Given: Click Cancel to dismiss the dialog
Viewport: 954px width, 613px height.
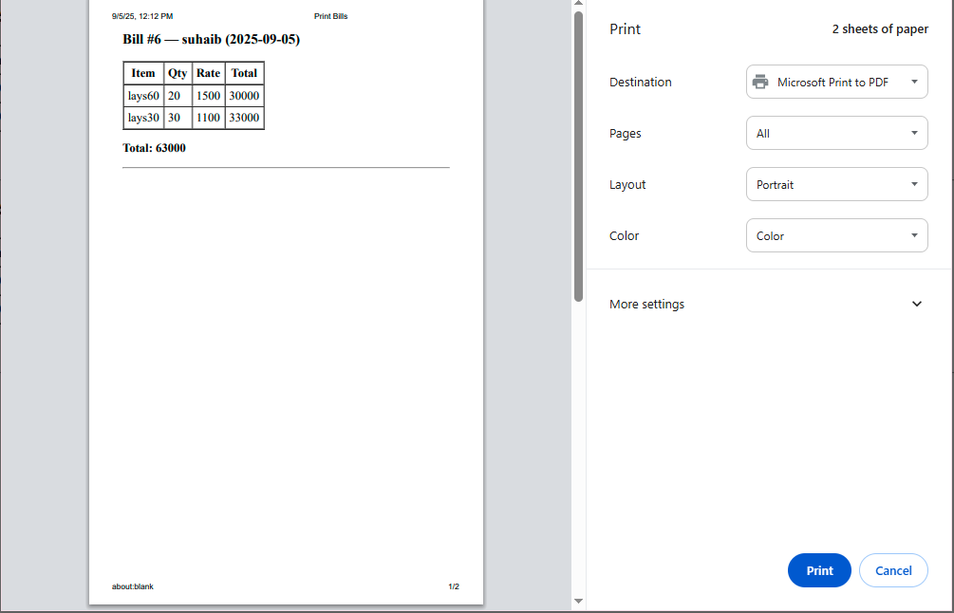Looking at the screenshot, I should pyautogui.click(x=892, y=570).
